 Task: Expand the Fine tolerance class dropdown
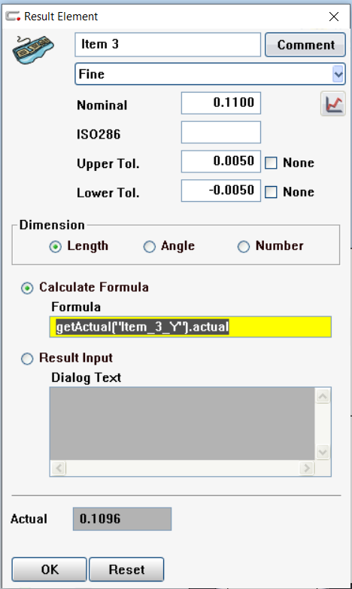coord(338,74)
